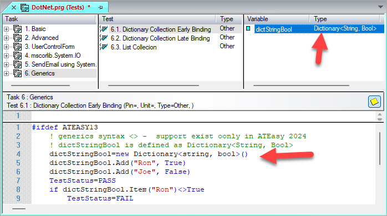
Task: Click code line number 4 in gutter
Action: tap(18, 154)
